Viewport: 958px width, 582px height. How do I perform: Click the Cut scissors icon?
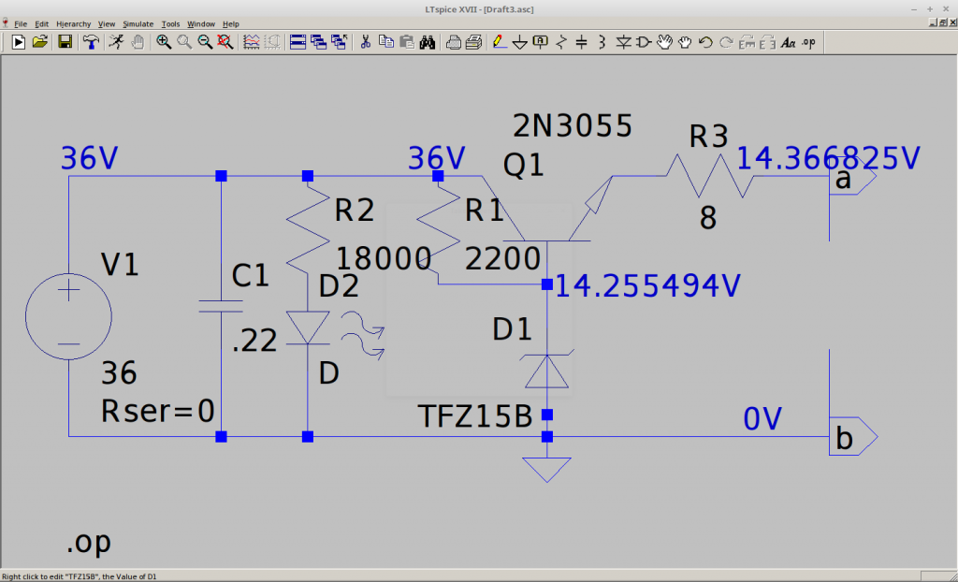pyautogui.click(x=366, y=42)
